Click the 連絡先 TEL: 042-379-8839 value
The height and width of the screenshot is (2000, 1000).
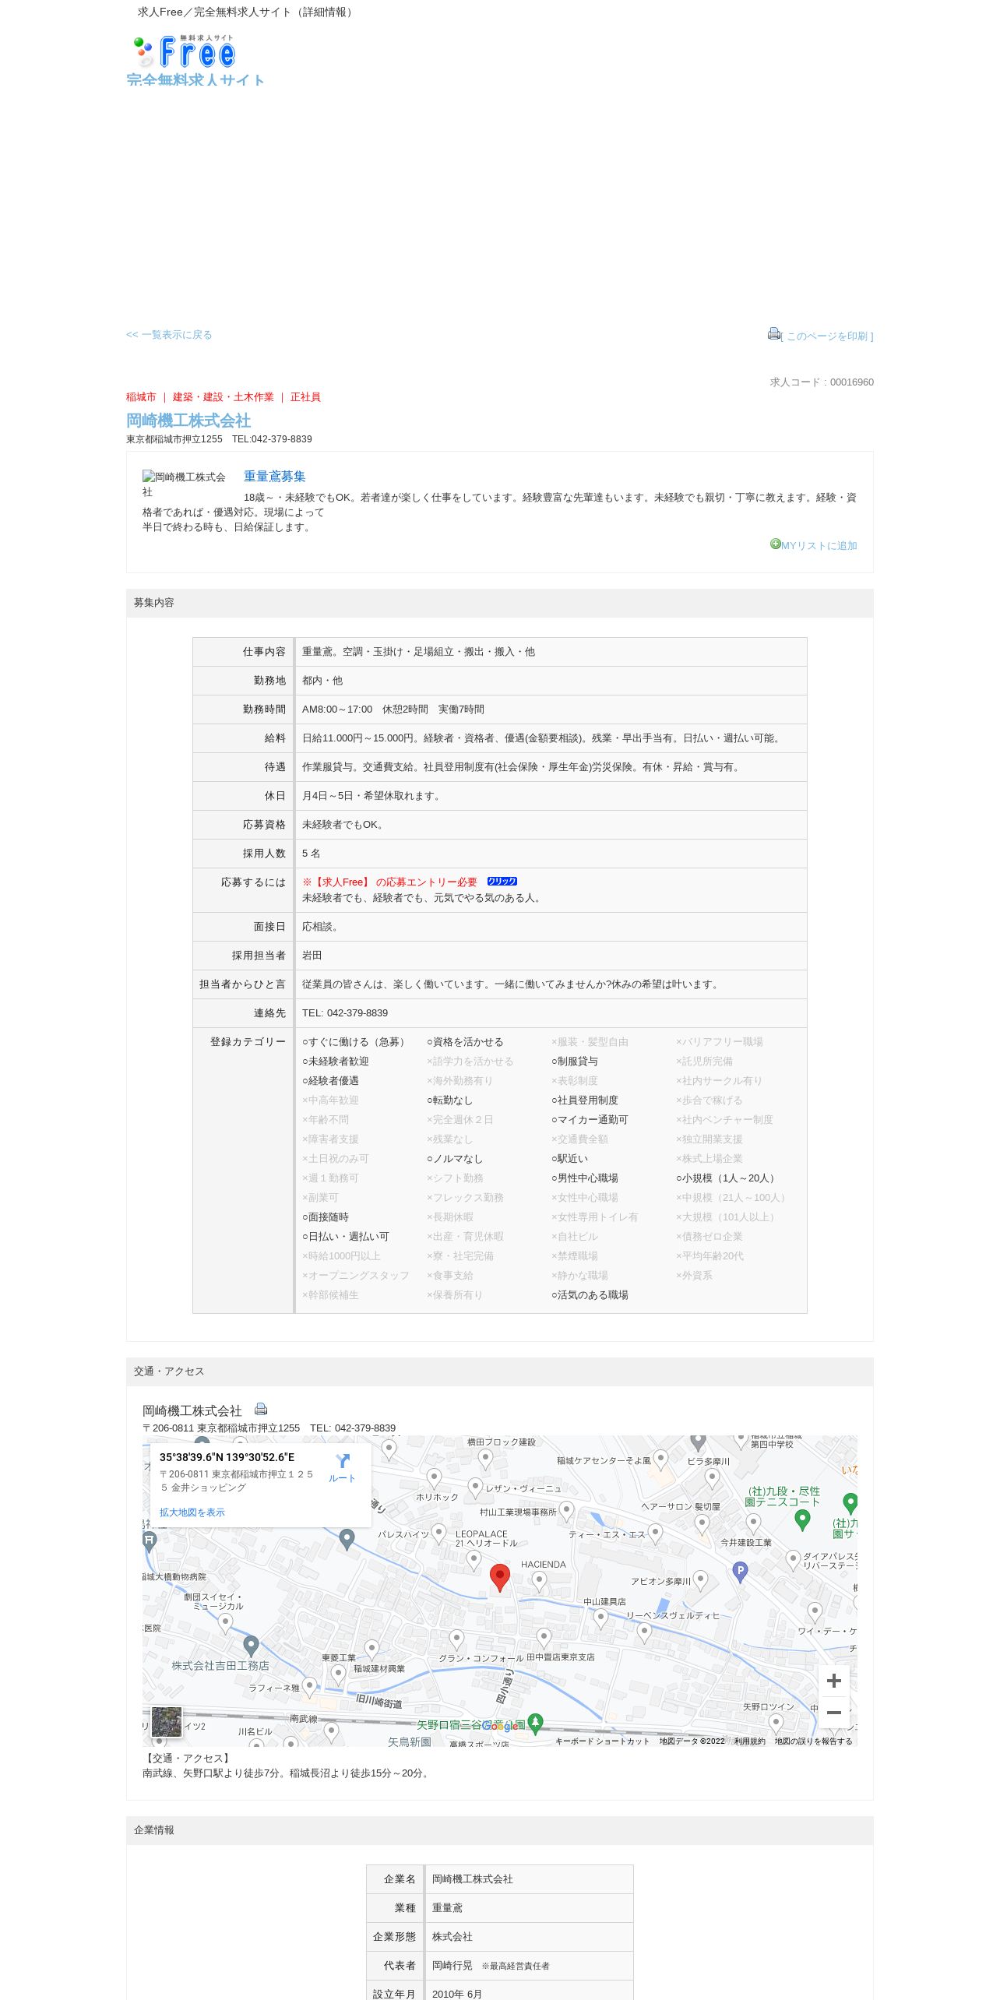(x=345, y=1013)
